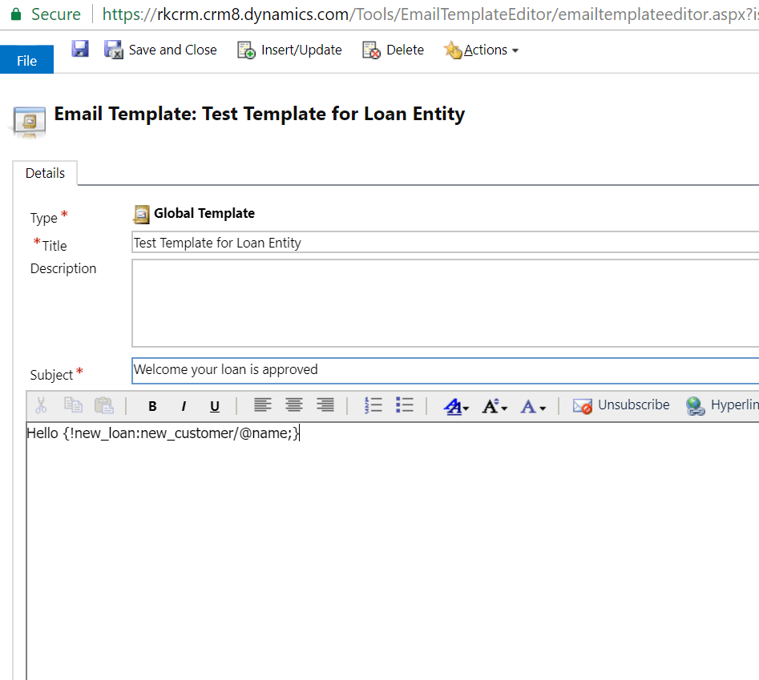Delete this email template
Screen dimensions: 759x680
point(394,50)
